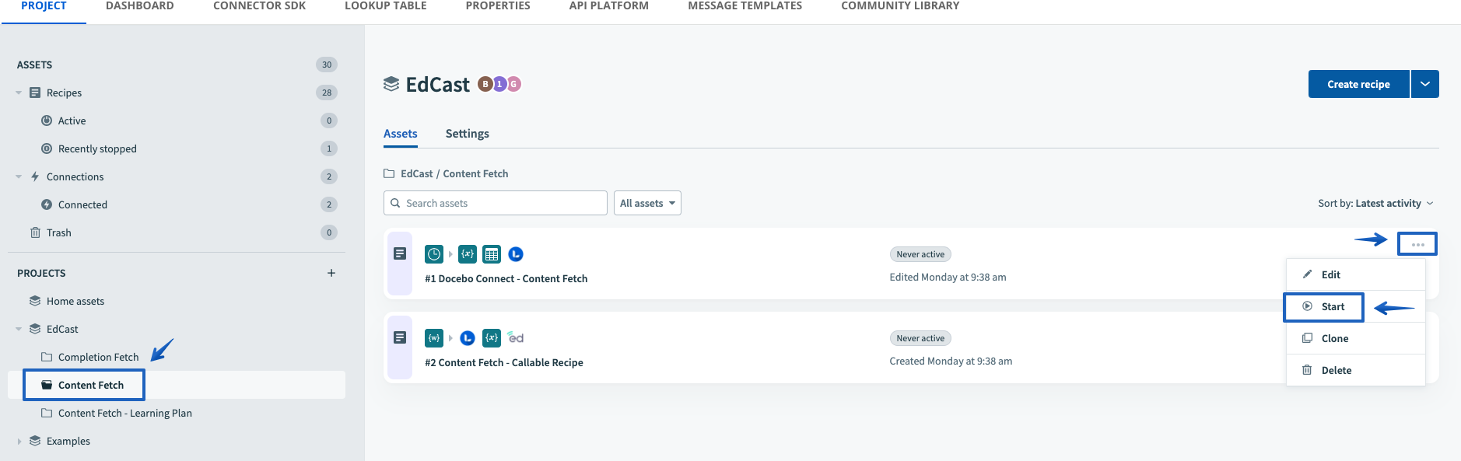Open the CONNECTOR SDK tab
The height and width of the screenshot is (461, 1461).
click(x=259, y=6)
